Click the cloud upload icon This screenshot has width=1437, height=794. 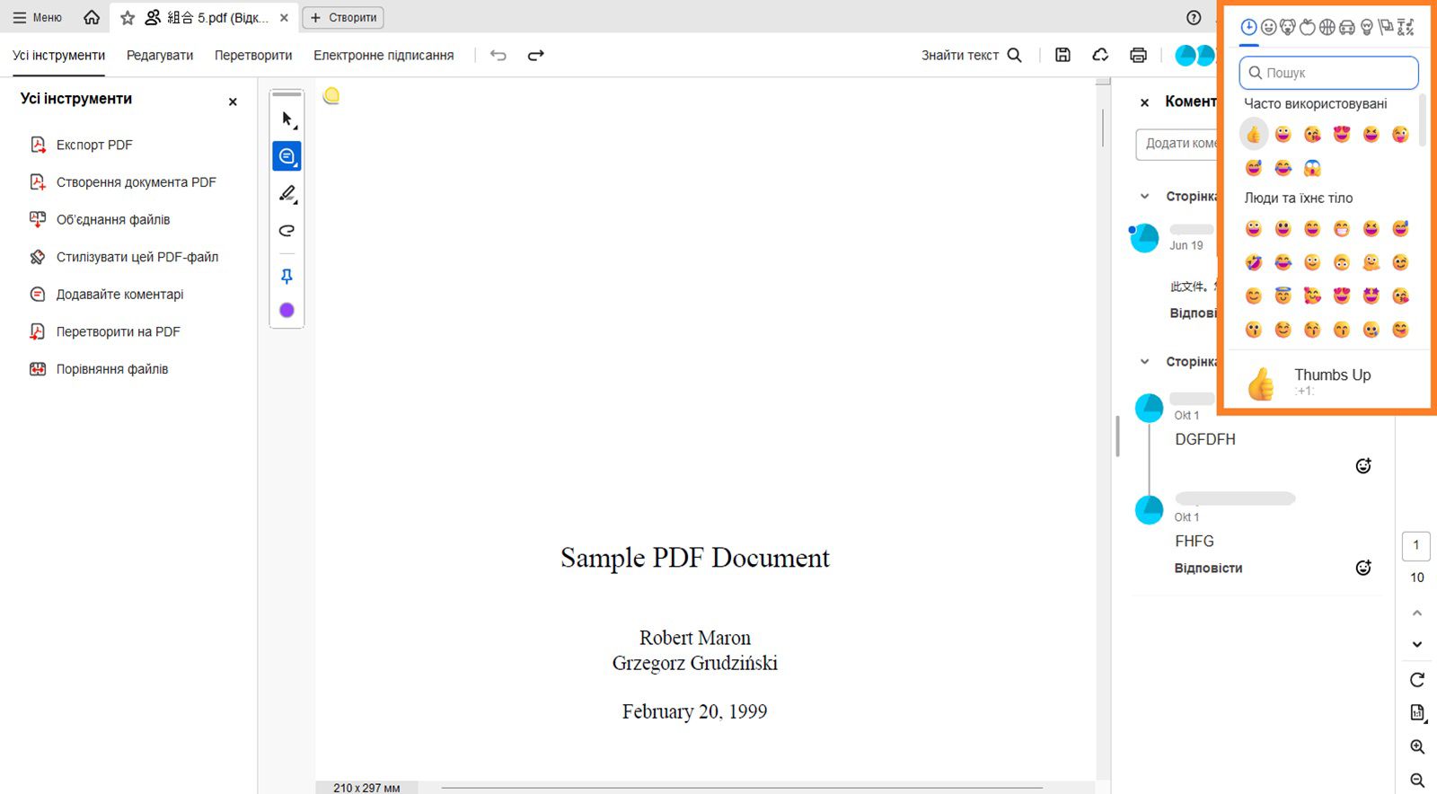(x=1100, y=55)
